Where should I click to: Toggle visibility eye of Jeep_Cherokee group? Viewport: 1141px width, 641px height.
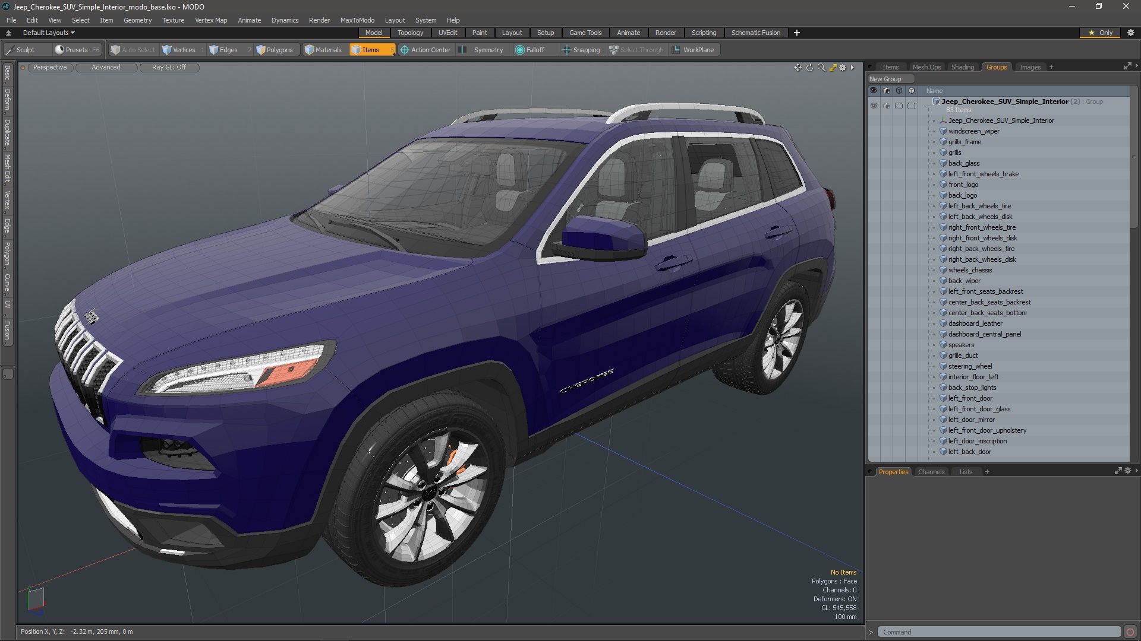pyautogui.click(x=873, y=106)
